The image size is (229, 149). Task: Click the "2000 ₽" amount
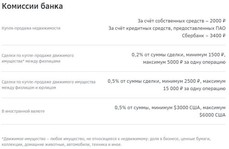pos(218,21)
